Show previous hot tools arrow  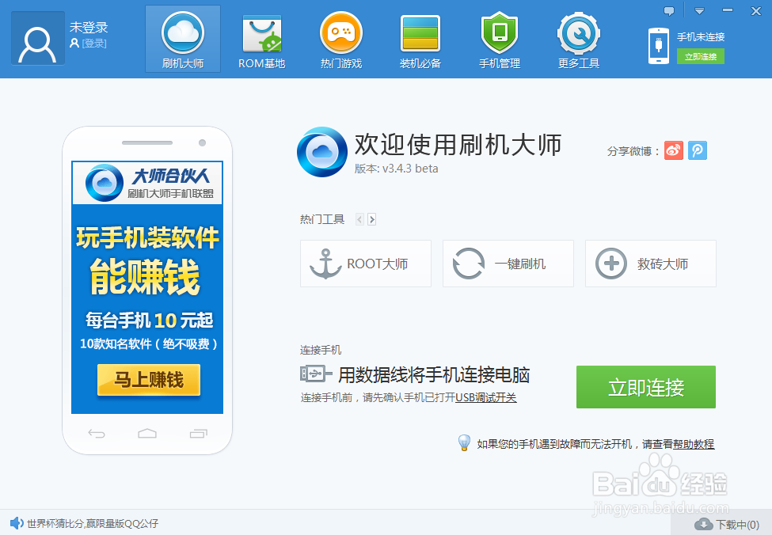coord(360,219)
